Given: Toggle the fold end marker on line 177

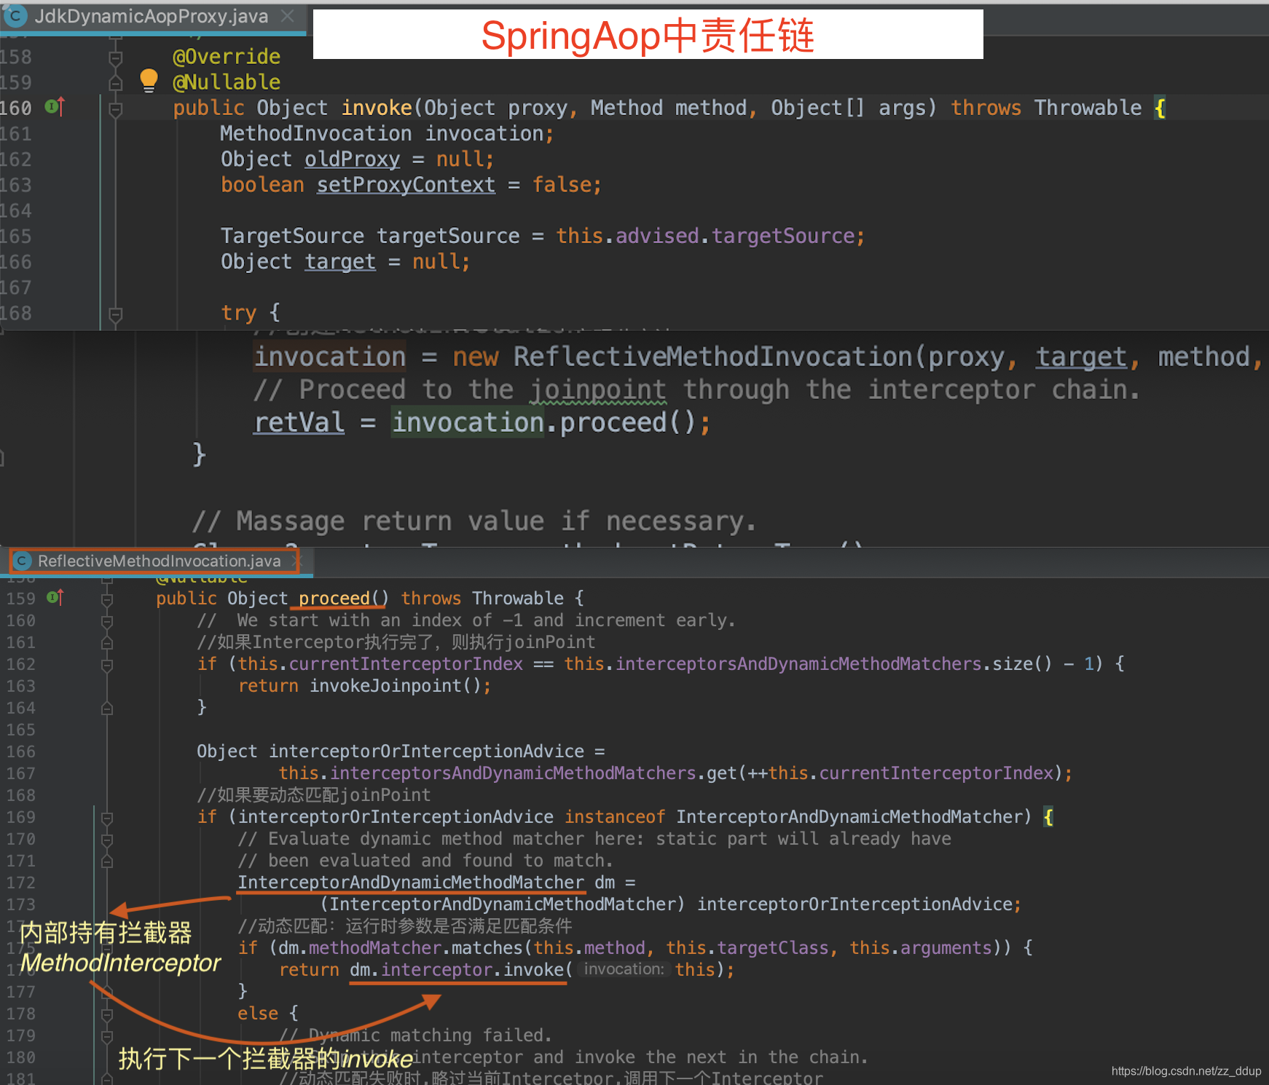Looking at the screenshot, I should tap(107, 993).
